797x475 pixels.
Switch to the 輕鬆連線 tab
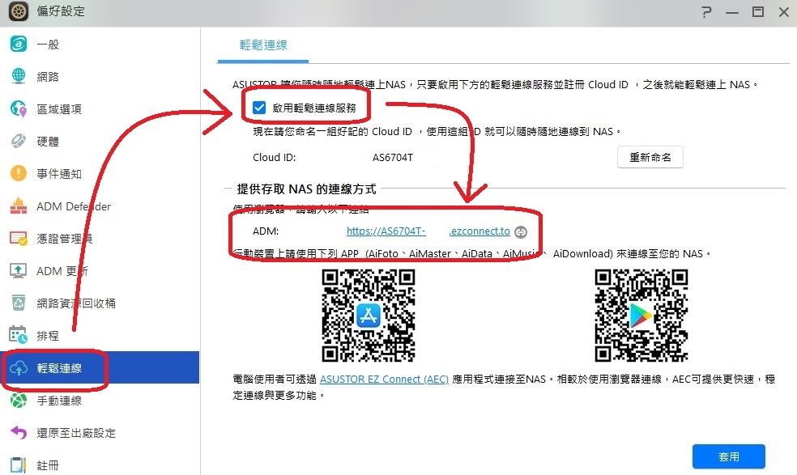point(262,45)
